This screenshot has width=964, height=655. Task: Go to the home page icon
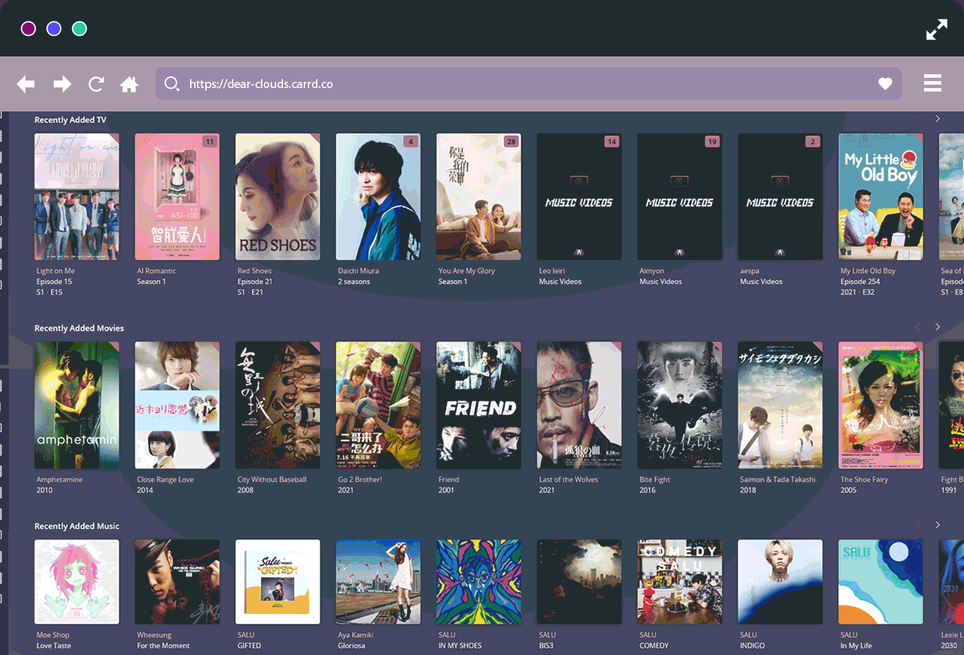pos(129,84)
